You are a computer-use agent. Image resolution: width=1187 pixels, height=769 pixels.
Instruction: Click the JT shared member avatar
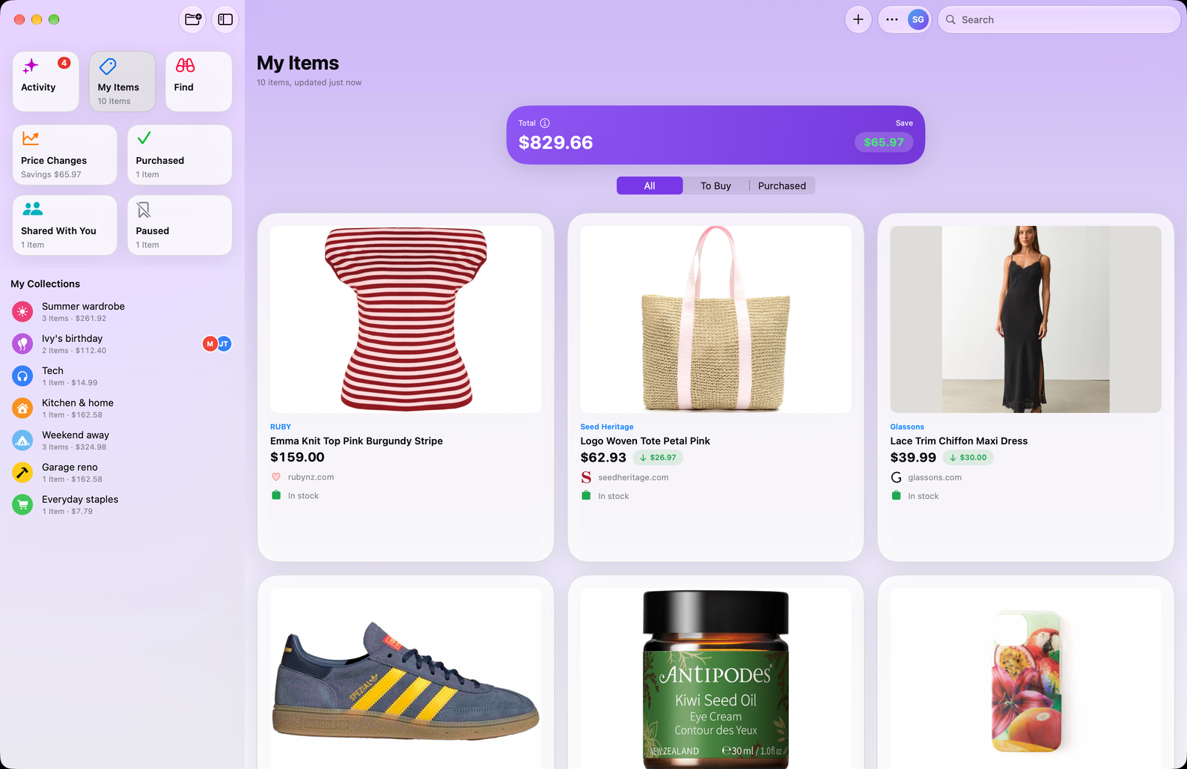224,344
